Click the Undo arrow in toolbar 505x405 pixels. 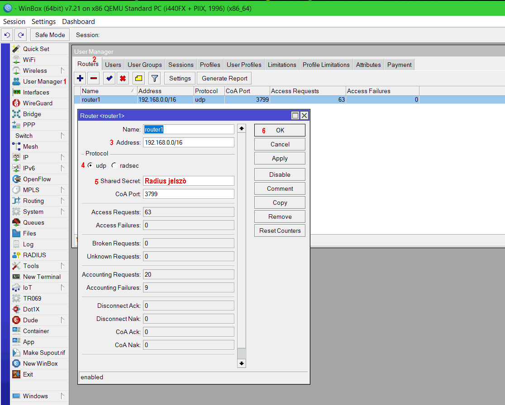tap(7, 35)
